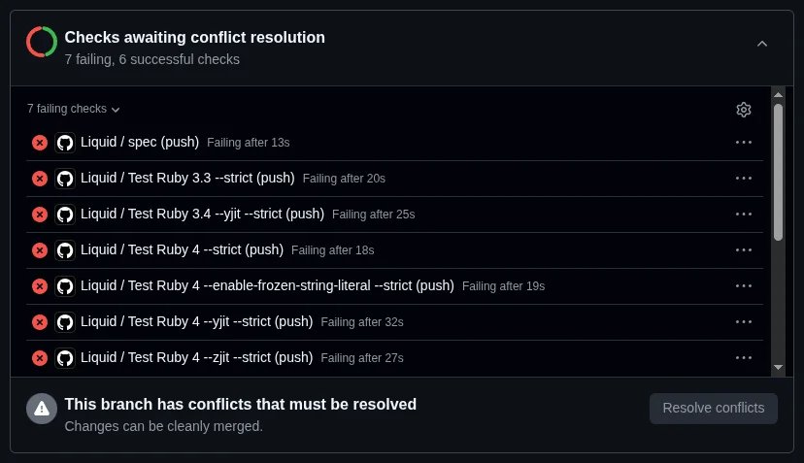This screenshot has width=804, height=463.
Task: Open the checks settings gear icon
Action: 744,110
